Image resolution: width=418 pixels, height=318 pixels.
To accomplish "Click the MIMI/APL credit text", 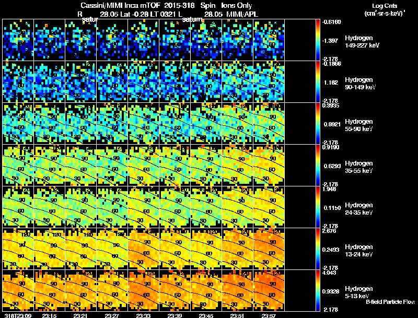I will 242,15.
